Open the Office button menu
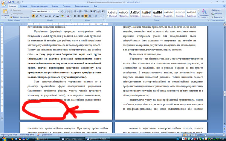 click(x=4, y=3)
